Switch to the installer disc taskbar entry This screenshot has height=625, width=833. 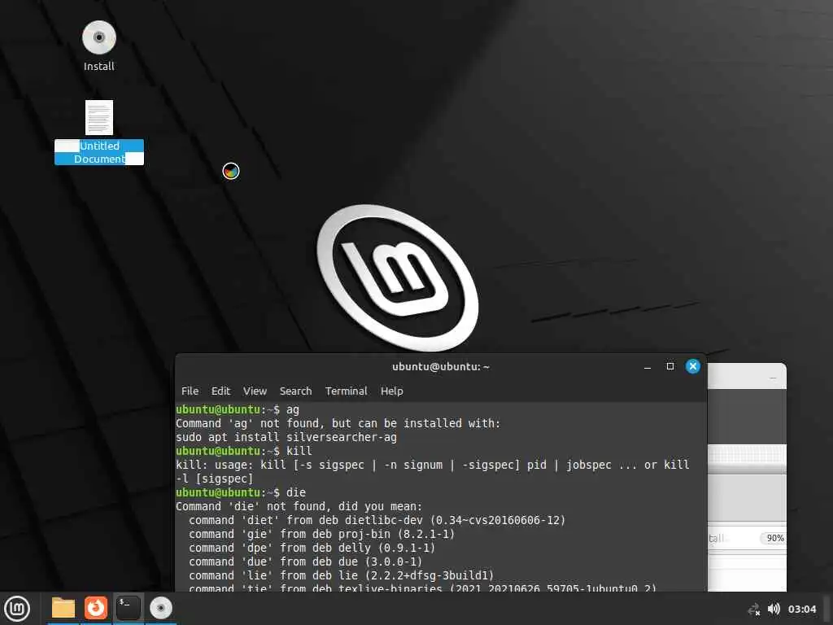[160, 607]
